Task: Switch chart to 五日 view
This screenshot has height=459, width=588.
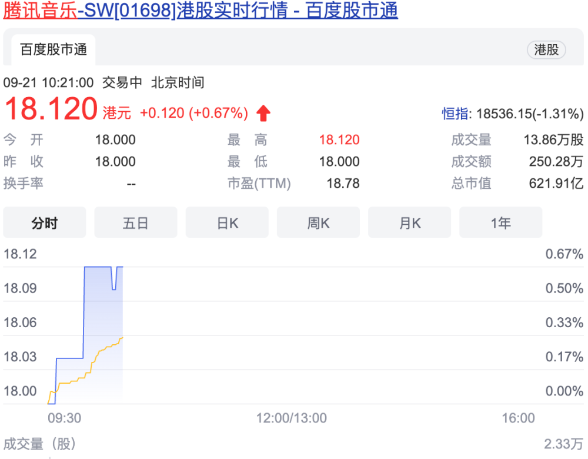Action: (135, 222)
